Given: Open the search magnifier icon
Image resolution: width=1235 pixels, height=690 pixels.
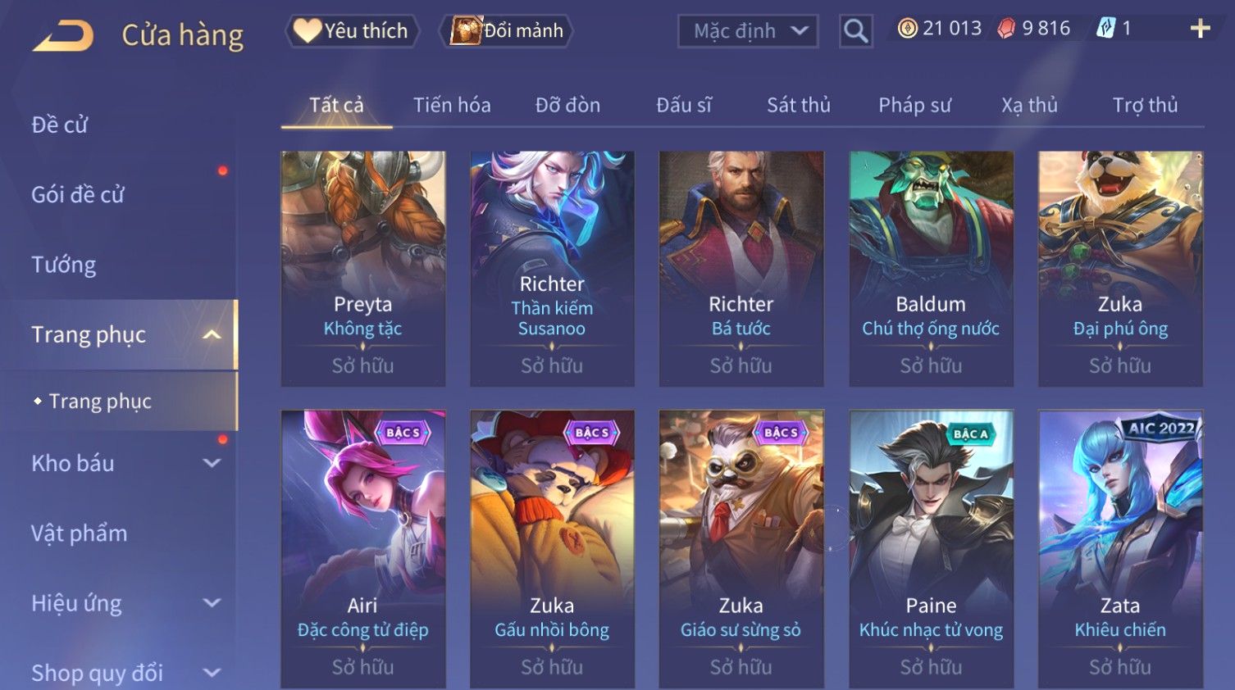Looking at the screenshot, I should pyautogui.click(x=855, y=31).
